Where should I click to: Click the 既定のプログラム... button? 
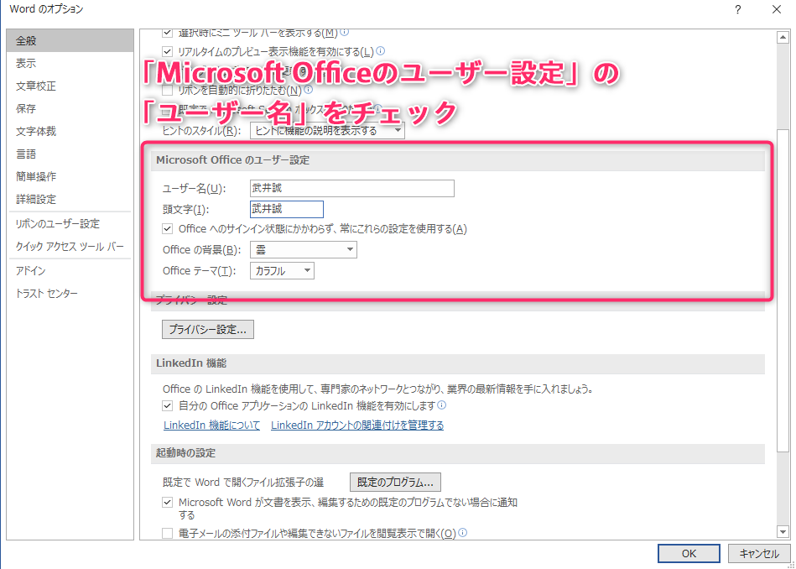[395, 482]
